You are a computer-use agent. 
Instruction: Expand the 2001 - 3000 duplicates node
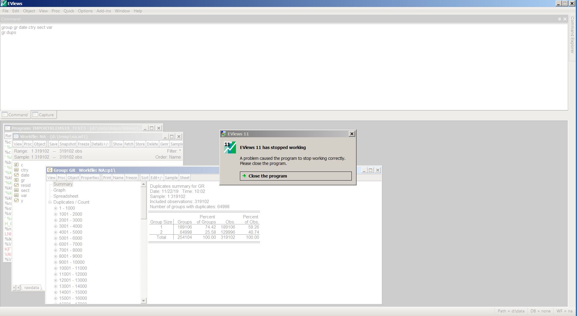[x=55, y=220]
